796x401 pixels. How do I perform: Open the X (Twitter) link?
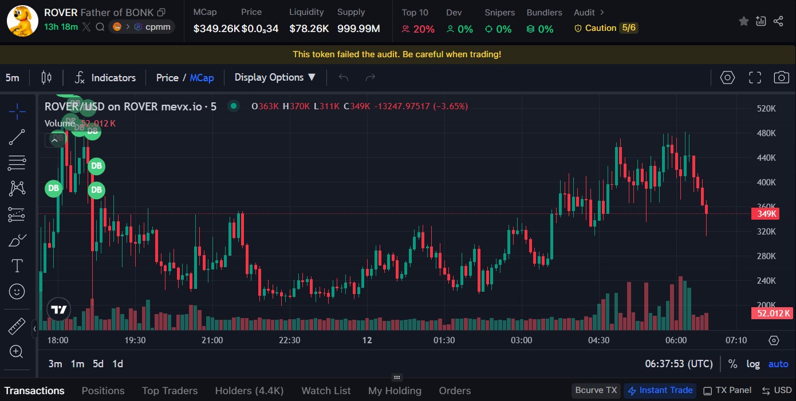tap(86, 27)
